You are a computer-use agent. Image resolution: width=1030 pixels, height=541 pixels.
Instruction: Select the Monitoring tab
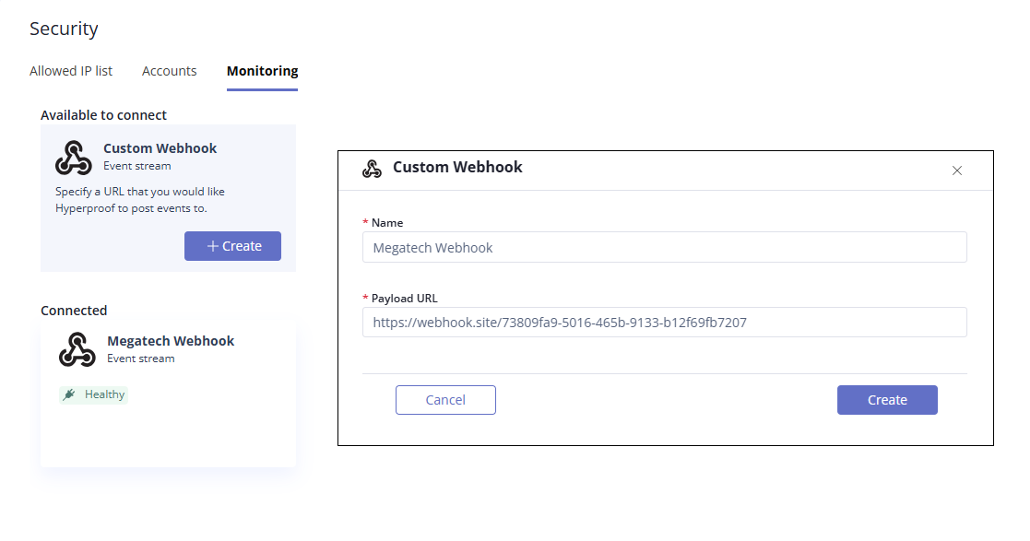(x=262, y=71)
